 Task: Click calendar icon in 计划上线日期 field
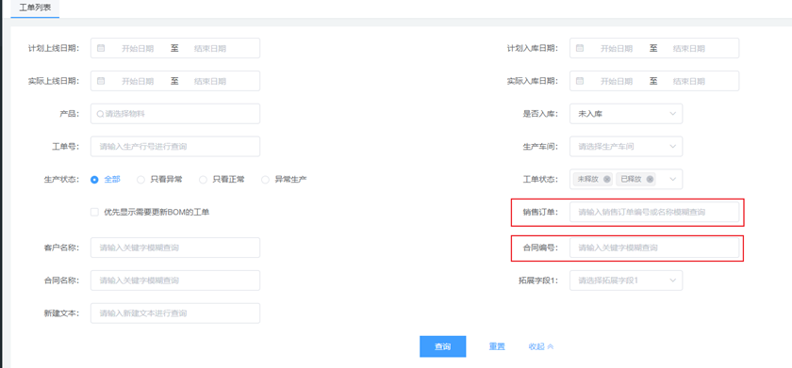(x=101, y=48)
